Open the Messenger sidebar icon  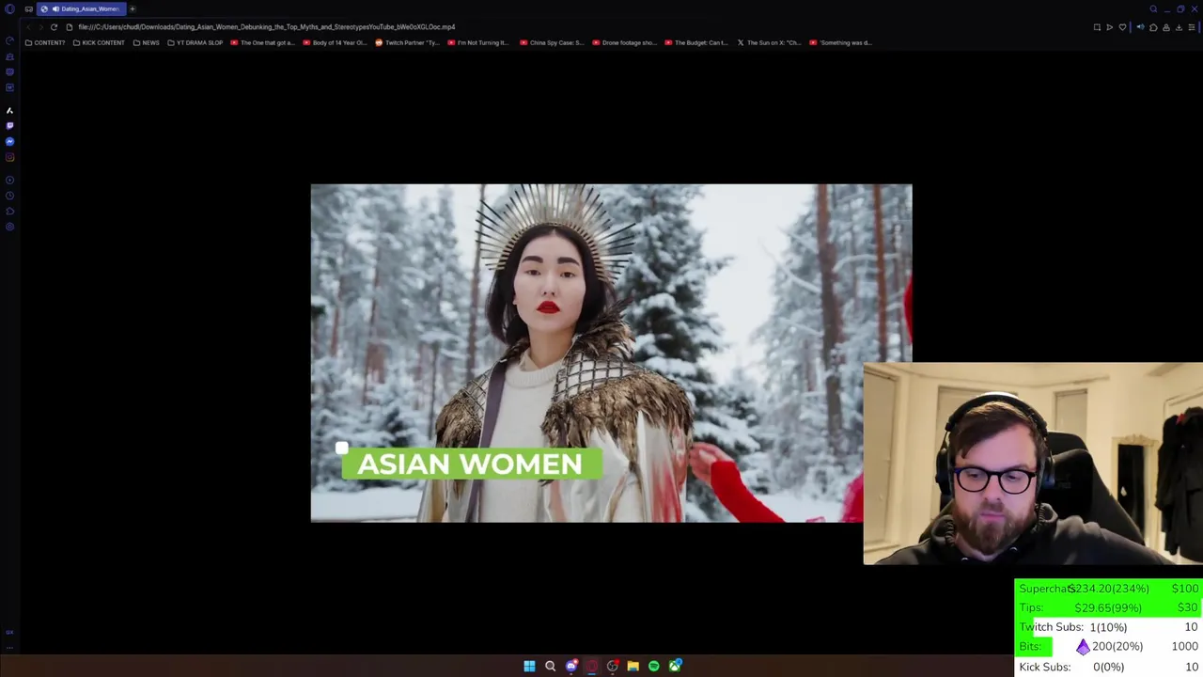coord(9,141)
